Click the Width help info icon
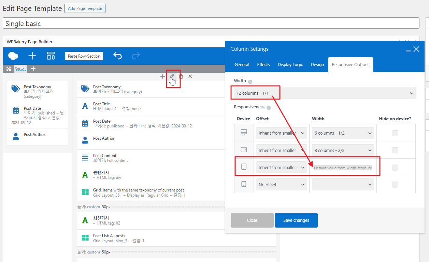 (x=250, y=82)
